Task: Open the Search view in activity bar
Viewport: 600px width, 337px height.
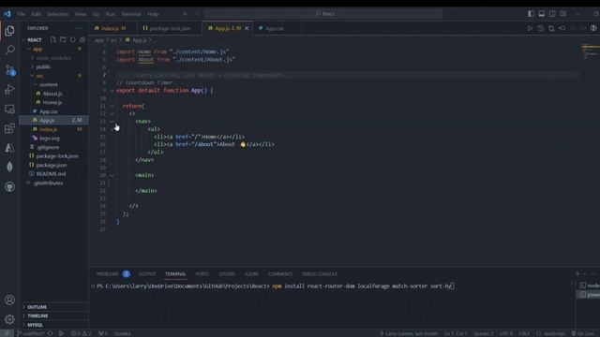Action: pos(9,50)
